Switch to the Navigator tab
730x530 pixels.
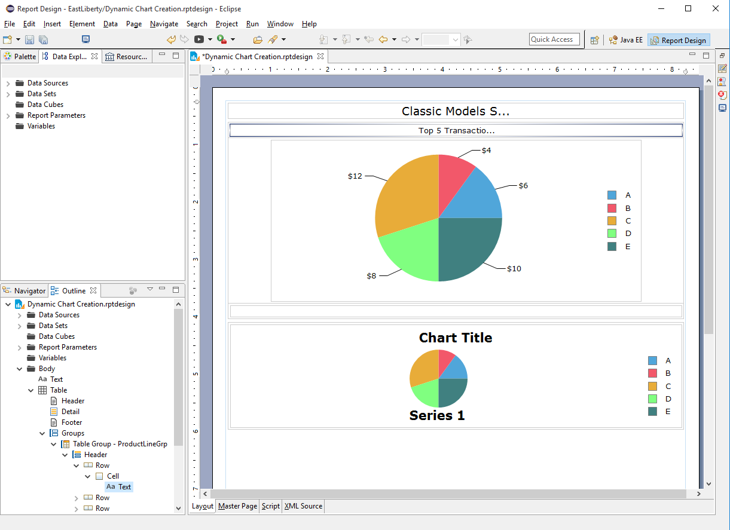25,291
